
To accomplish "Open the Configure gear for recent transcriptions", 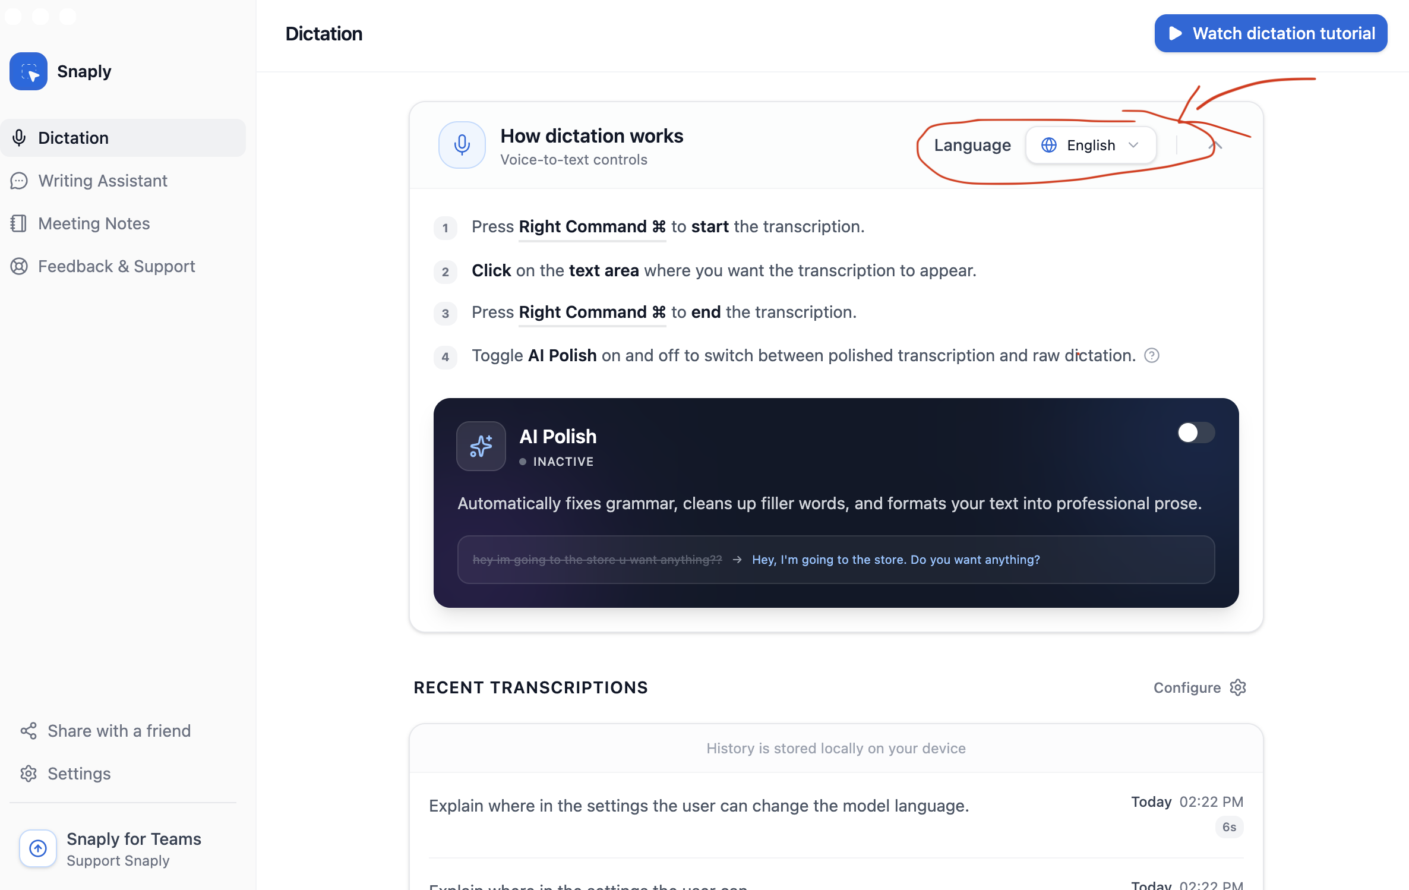I will tap(1239, 687).
